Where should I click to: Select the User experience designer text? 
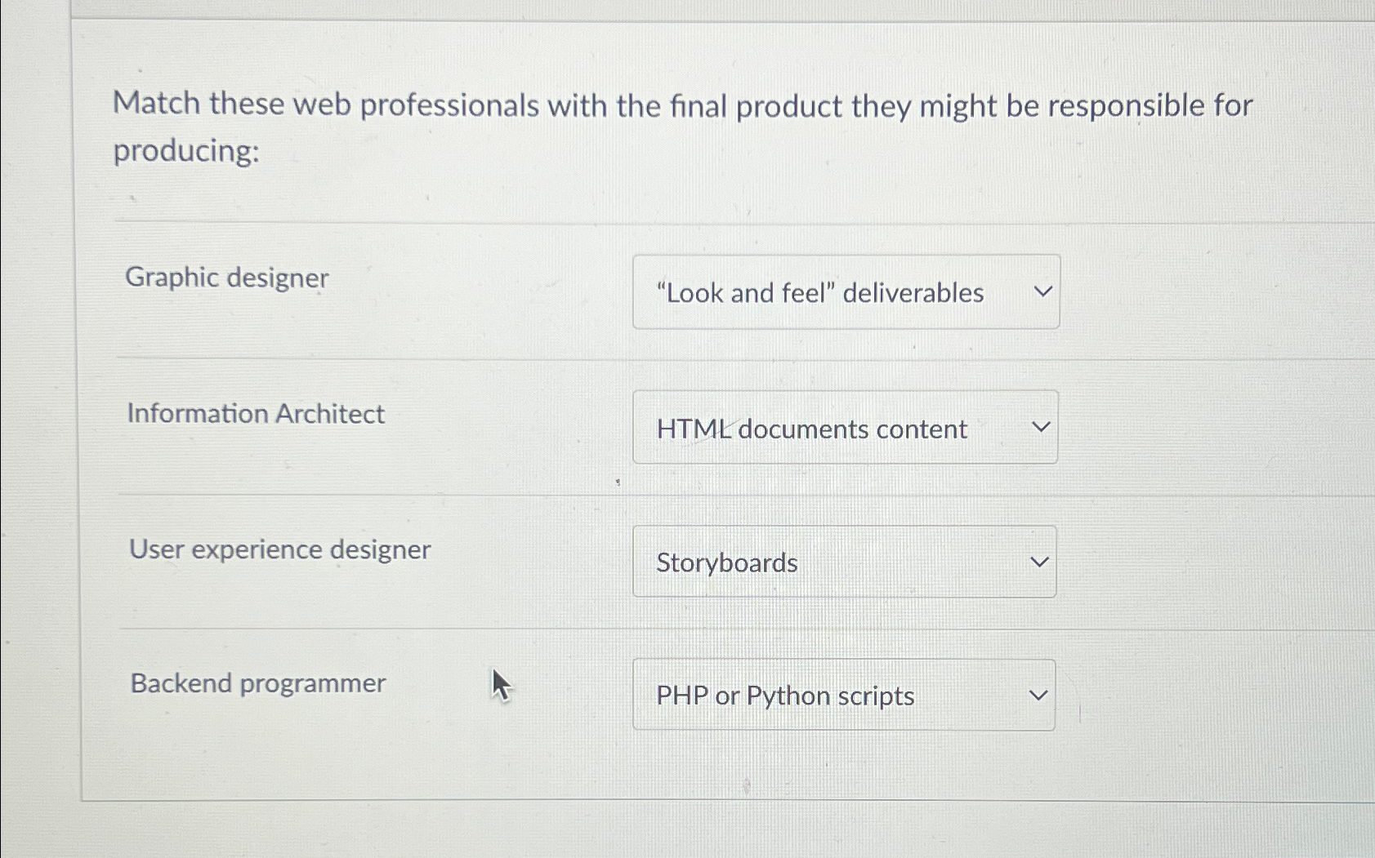280,550
